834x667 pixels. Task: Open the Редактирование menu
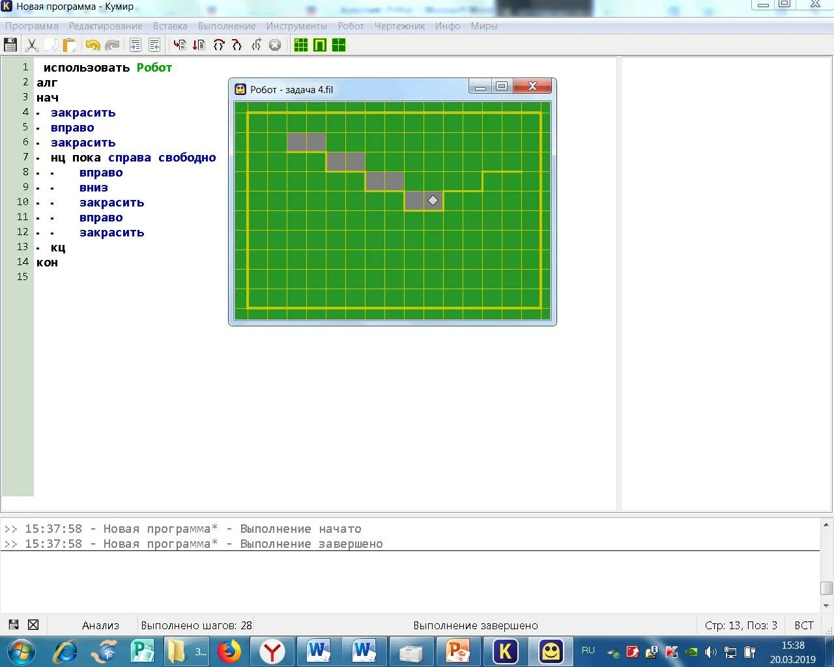tap(106, 26)
